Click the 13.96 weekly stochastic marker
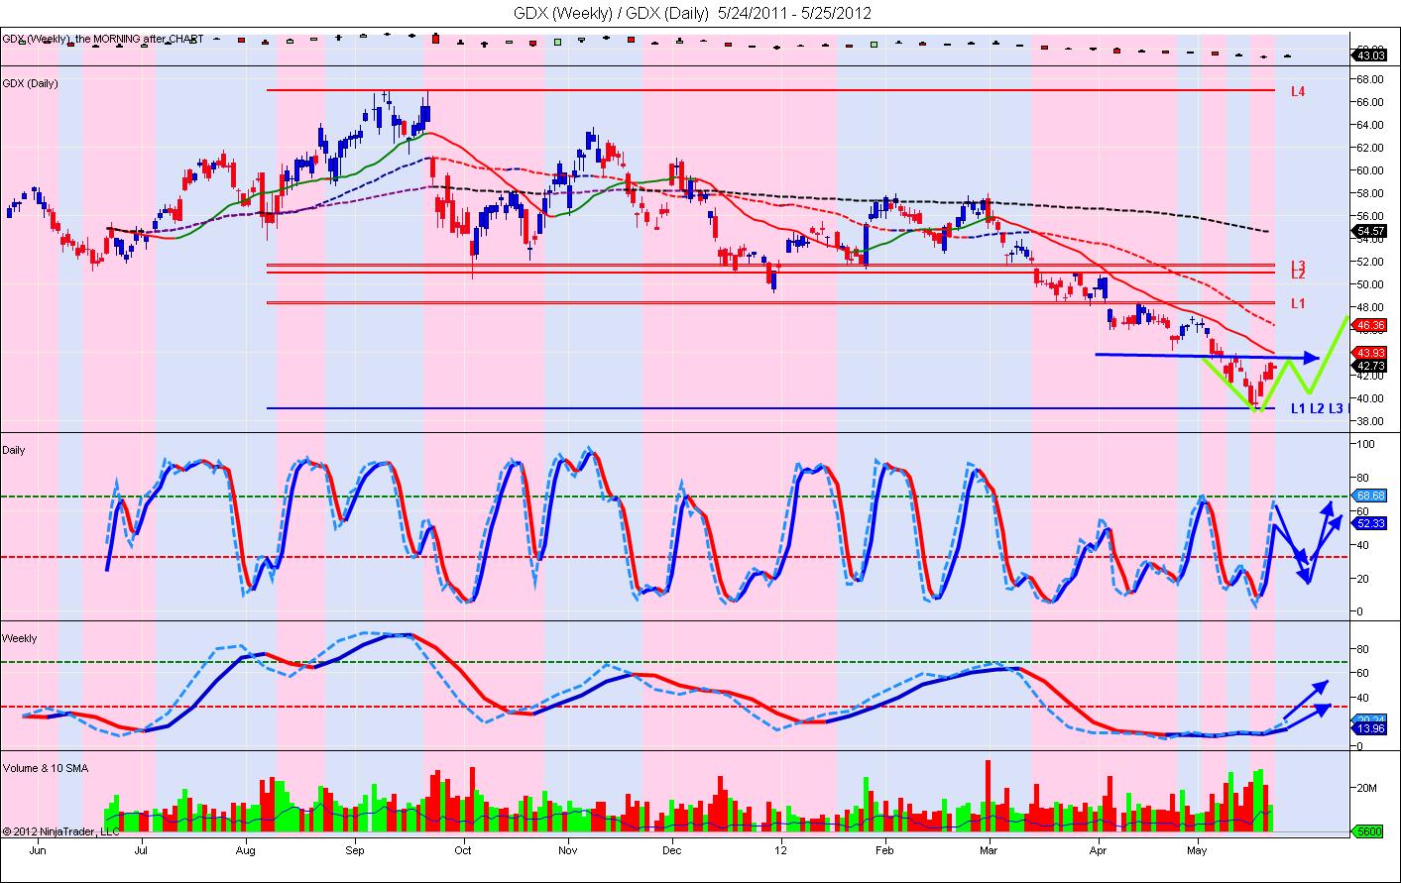This screenshot has height=883, width=1401. (1369, 728)
